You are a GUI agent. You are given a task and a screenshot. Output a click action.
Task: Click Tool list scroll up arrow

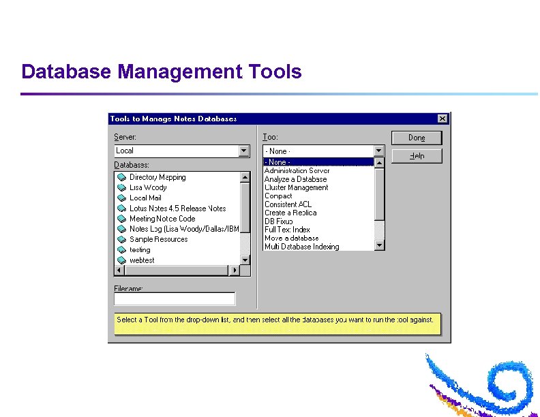coord(379,163)
